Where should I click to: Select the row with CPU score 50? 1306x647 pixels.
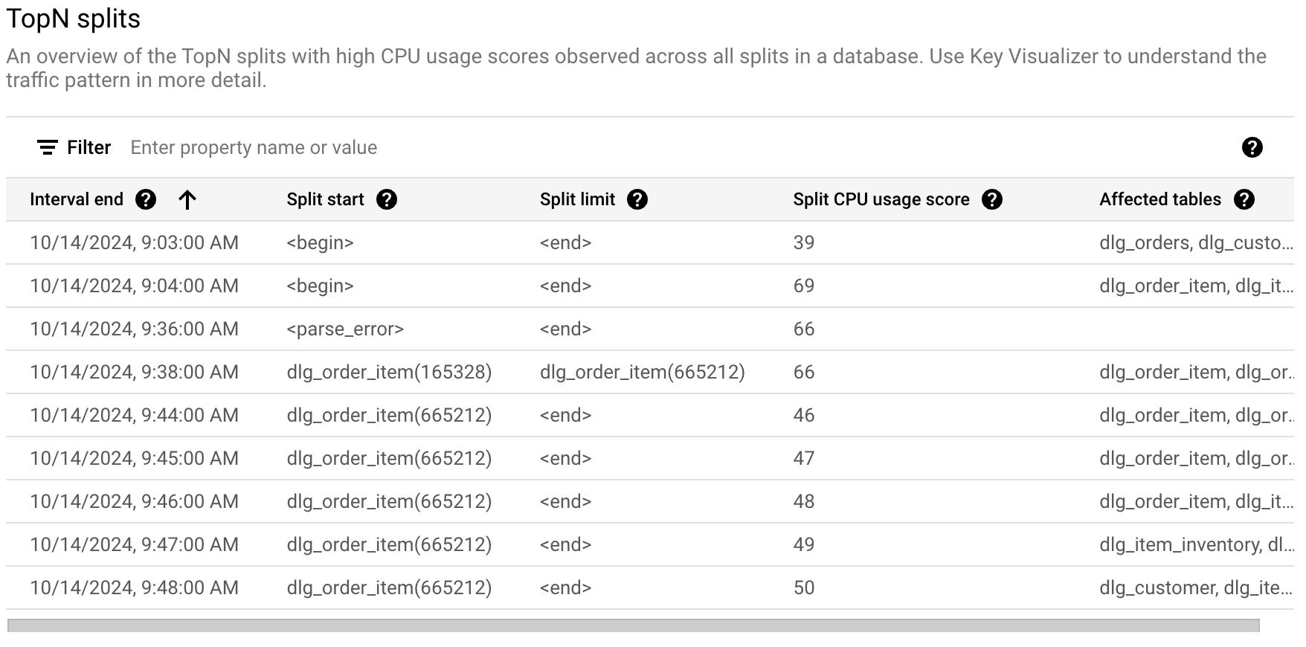803,588
